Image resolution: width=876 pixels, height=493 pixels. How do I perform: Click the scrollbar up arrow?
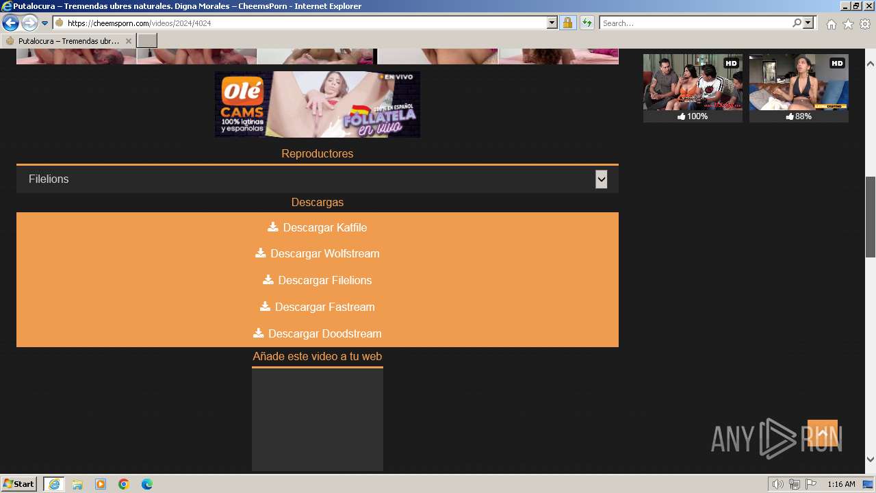click(x=871, y=64)
